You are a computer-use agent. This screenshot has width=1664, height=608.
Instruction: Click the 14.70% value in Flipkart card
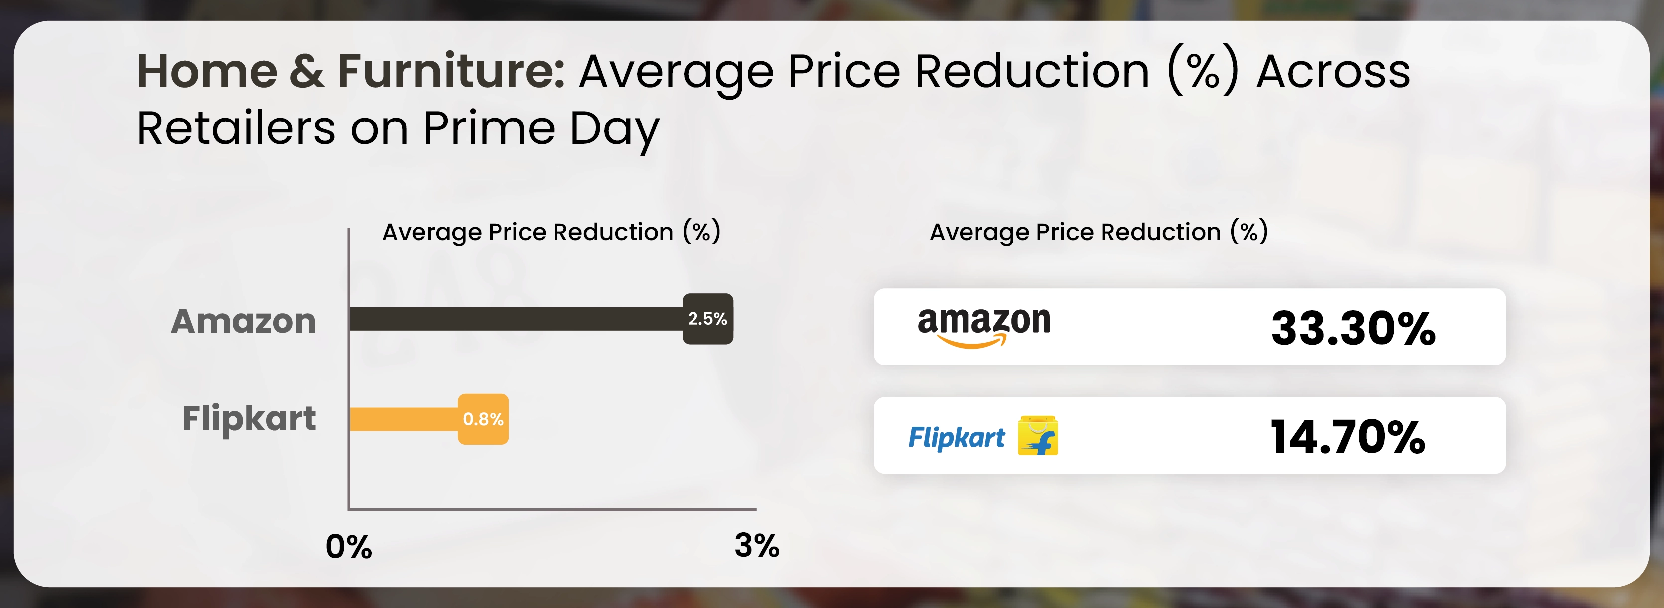[1348, 437]
